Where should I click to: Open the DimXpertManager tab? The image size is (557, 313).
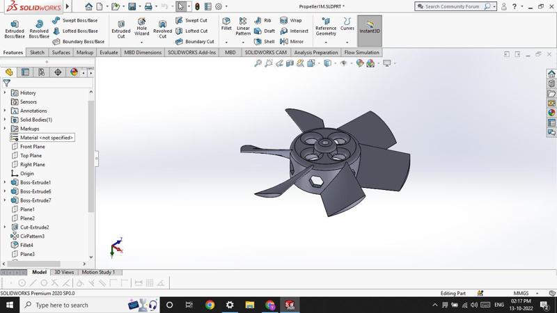coord(58,72)
